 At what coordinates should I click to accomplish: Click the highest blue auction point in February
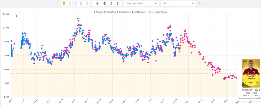tap(78, 19)
